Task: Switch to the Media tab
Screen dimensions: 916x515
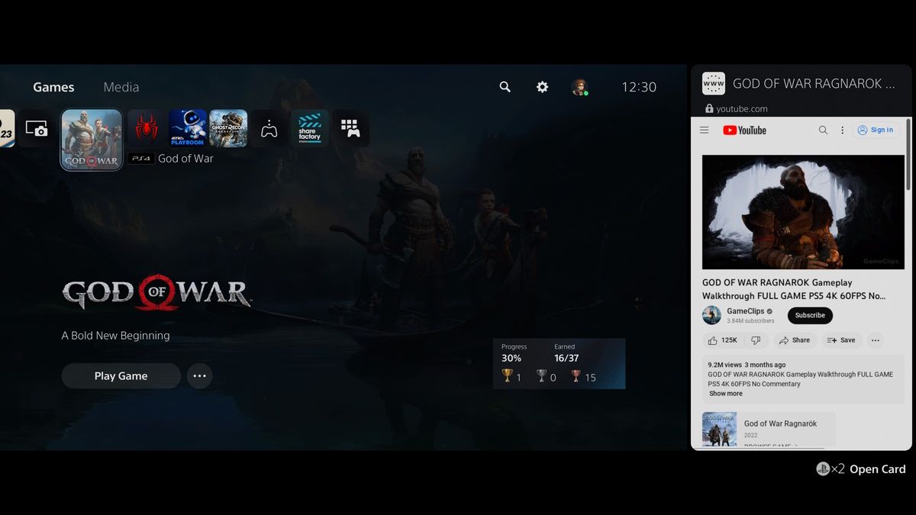Action: [x=121, y=87]
